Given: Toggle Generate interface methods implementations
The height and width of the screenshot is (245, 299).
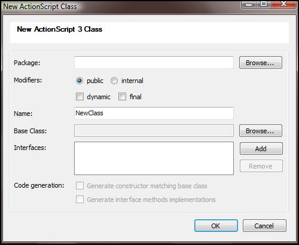Looking at the screenshot, I should 80,199.
